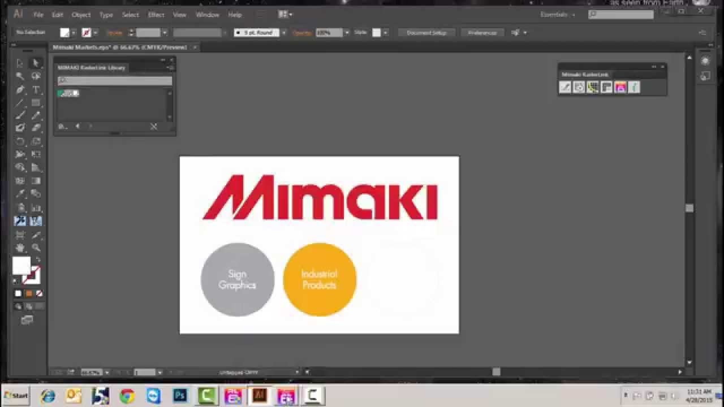
Task: Select the Rectangle shape tool
Action: (36, 102)
